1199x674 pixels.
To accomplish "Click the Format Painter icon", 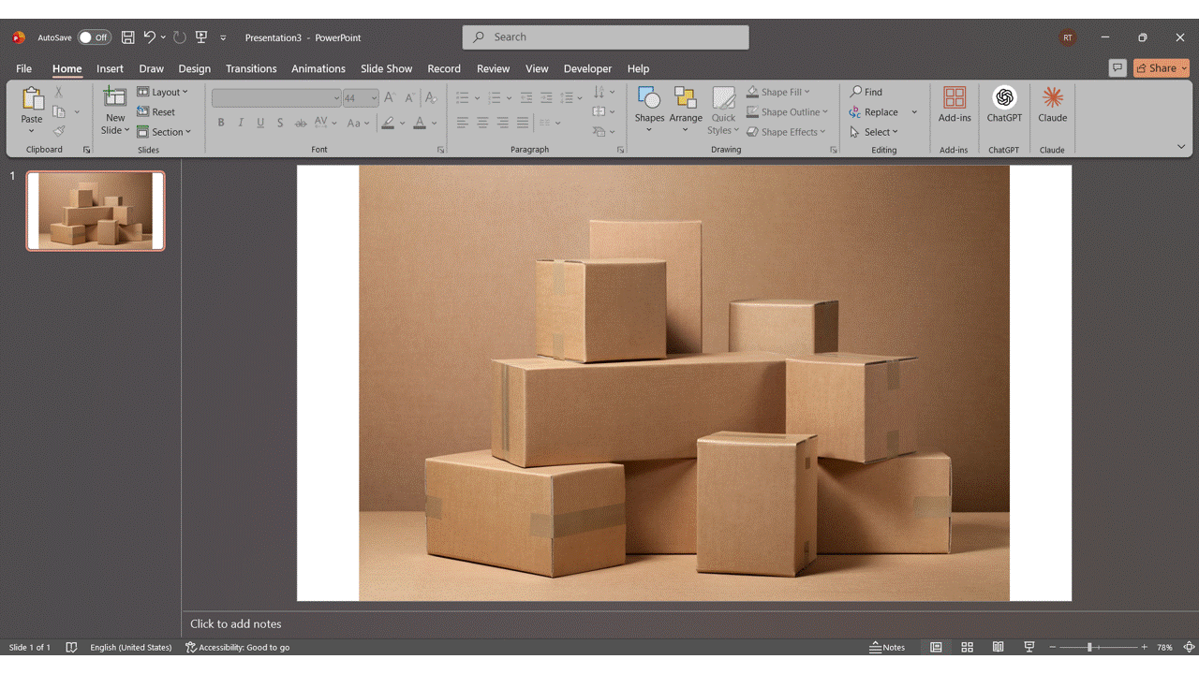I will (x=59, y=131).
